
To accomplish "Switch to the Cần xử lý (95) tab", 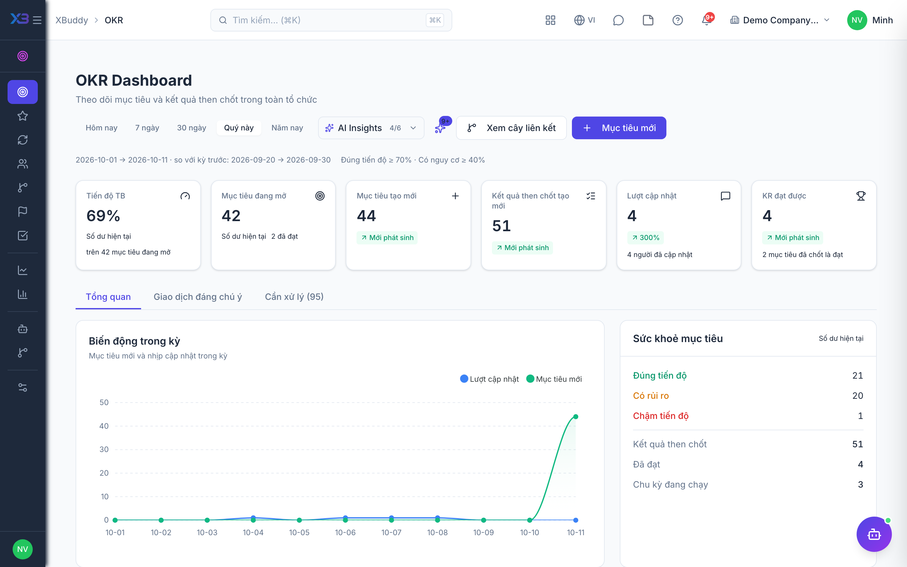I will tap(294, 297).
